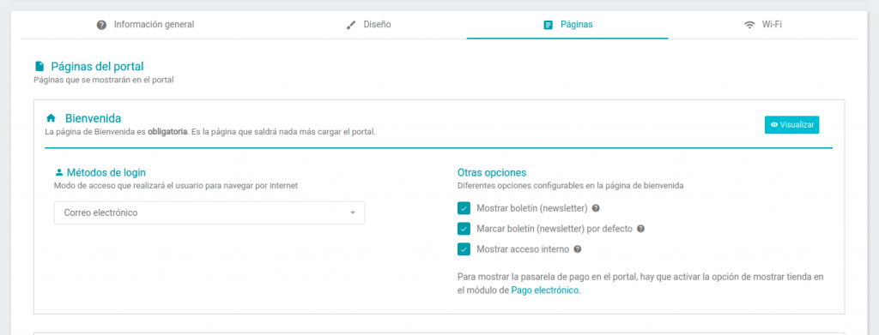879x335 pixels.
Task: Go to the Wi-Fi tab
Action: [763, 25]
